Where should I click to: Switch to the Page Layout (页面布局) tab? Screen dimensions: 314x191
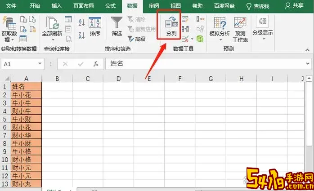[x=83, y=6]
